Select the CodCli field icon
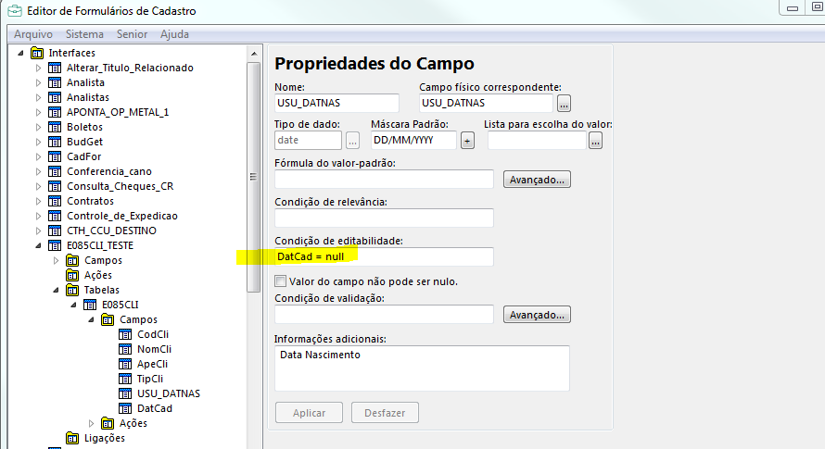The height and width of the screenshot is (449, 825). click(125, 334)
